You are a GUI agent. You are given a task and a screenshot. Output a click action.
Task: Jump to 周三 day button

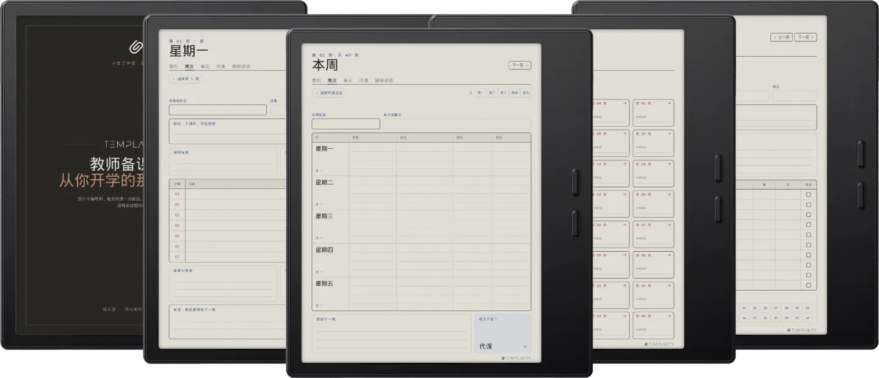tap(503, 93)
